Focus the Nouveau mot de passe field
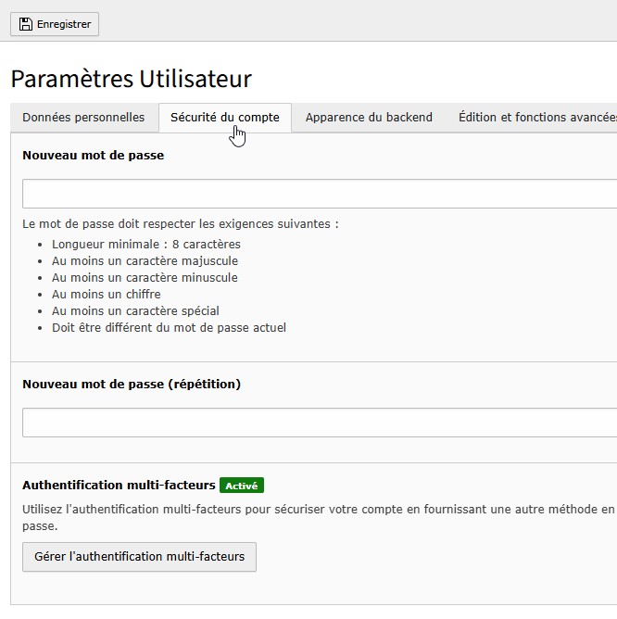Screen dimensions: 617x619 click(320, 194)
